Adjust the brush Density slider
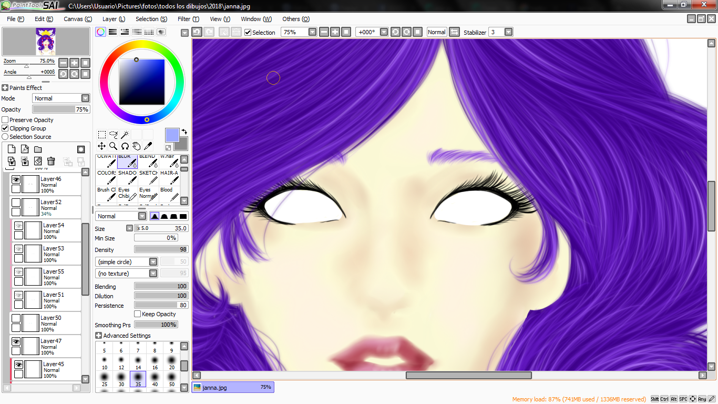The image size is (718, 404). 161,250
